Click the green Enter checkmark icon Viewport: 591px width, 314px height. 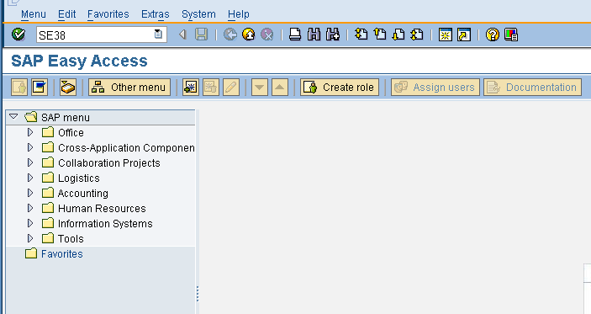pyautogui.click(x=18, y=35)
